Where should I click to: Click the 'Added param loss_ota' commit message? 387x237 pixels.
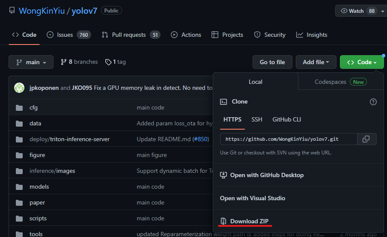[x=175, y=123]
